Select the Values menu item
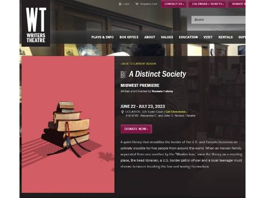This screenshot has height=198, width=265. click(167, 37)
